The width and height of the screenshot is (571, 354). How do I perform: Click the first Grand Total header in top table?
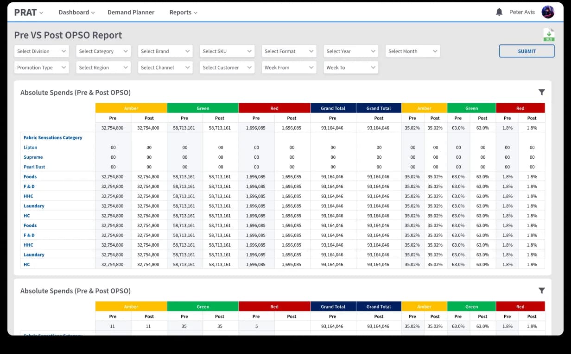(333, 108)
